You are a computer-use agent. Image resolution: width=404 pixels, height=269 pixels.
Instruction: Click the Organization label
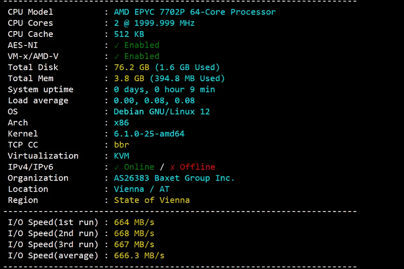(x=38, y=178)
